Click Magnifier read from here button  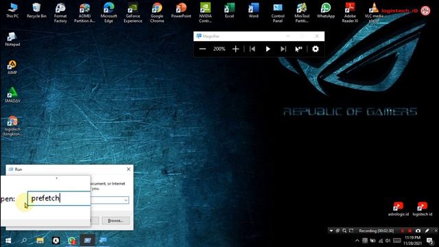[299, 49]
